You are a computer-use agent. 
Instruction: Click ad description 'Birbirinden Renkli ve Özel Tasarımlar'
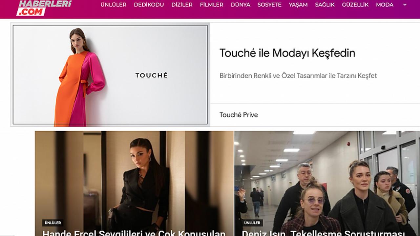(274, 76)
